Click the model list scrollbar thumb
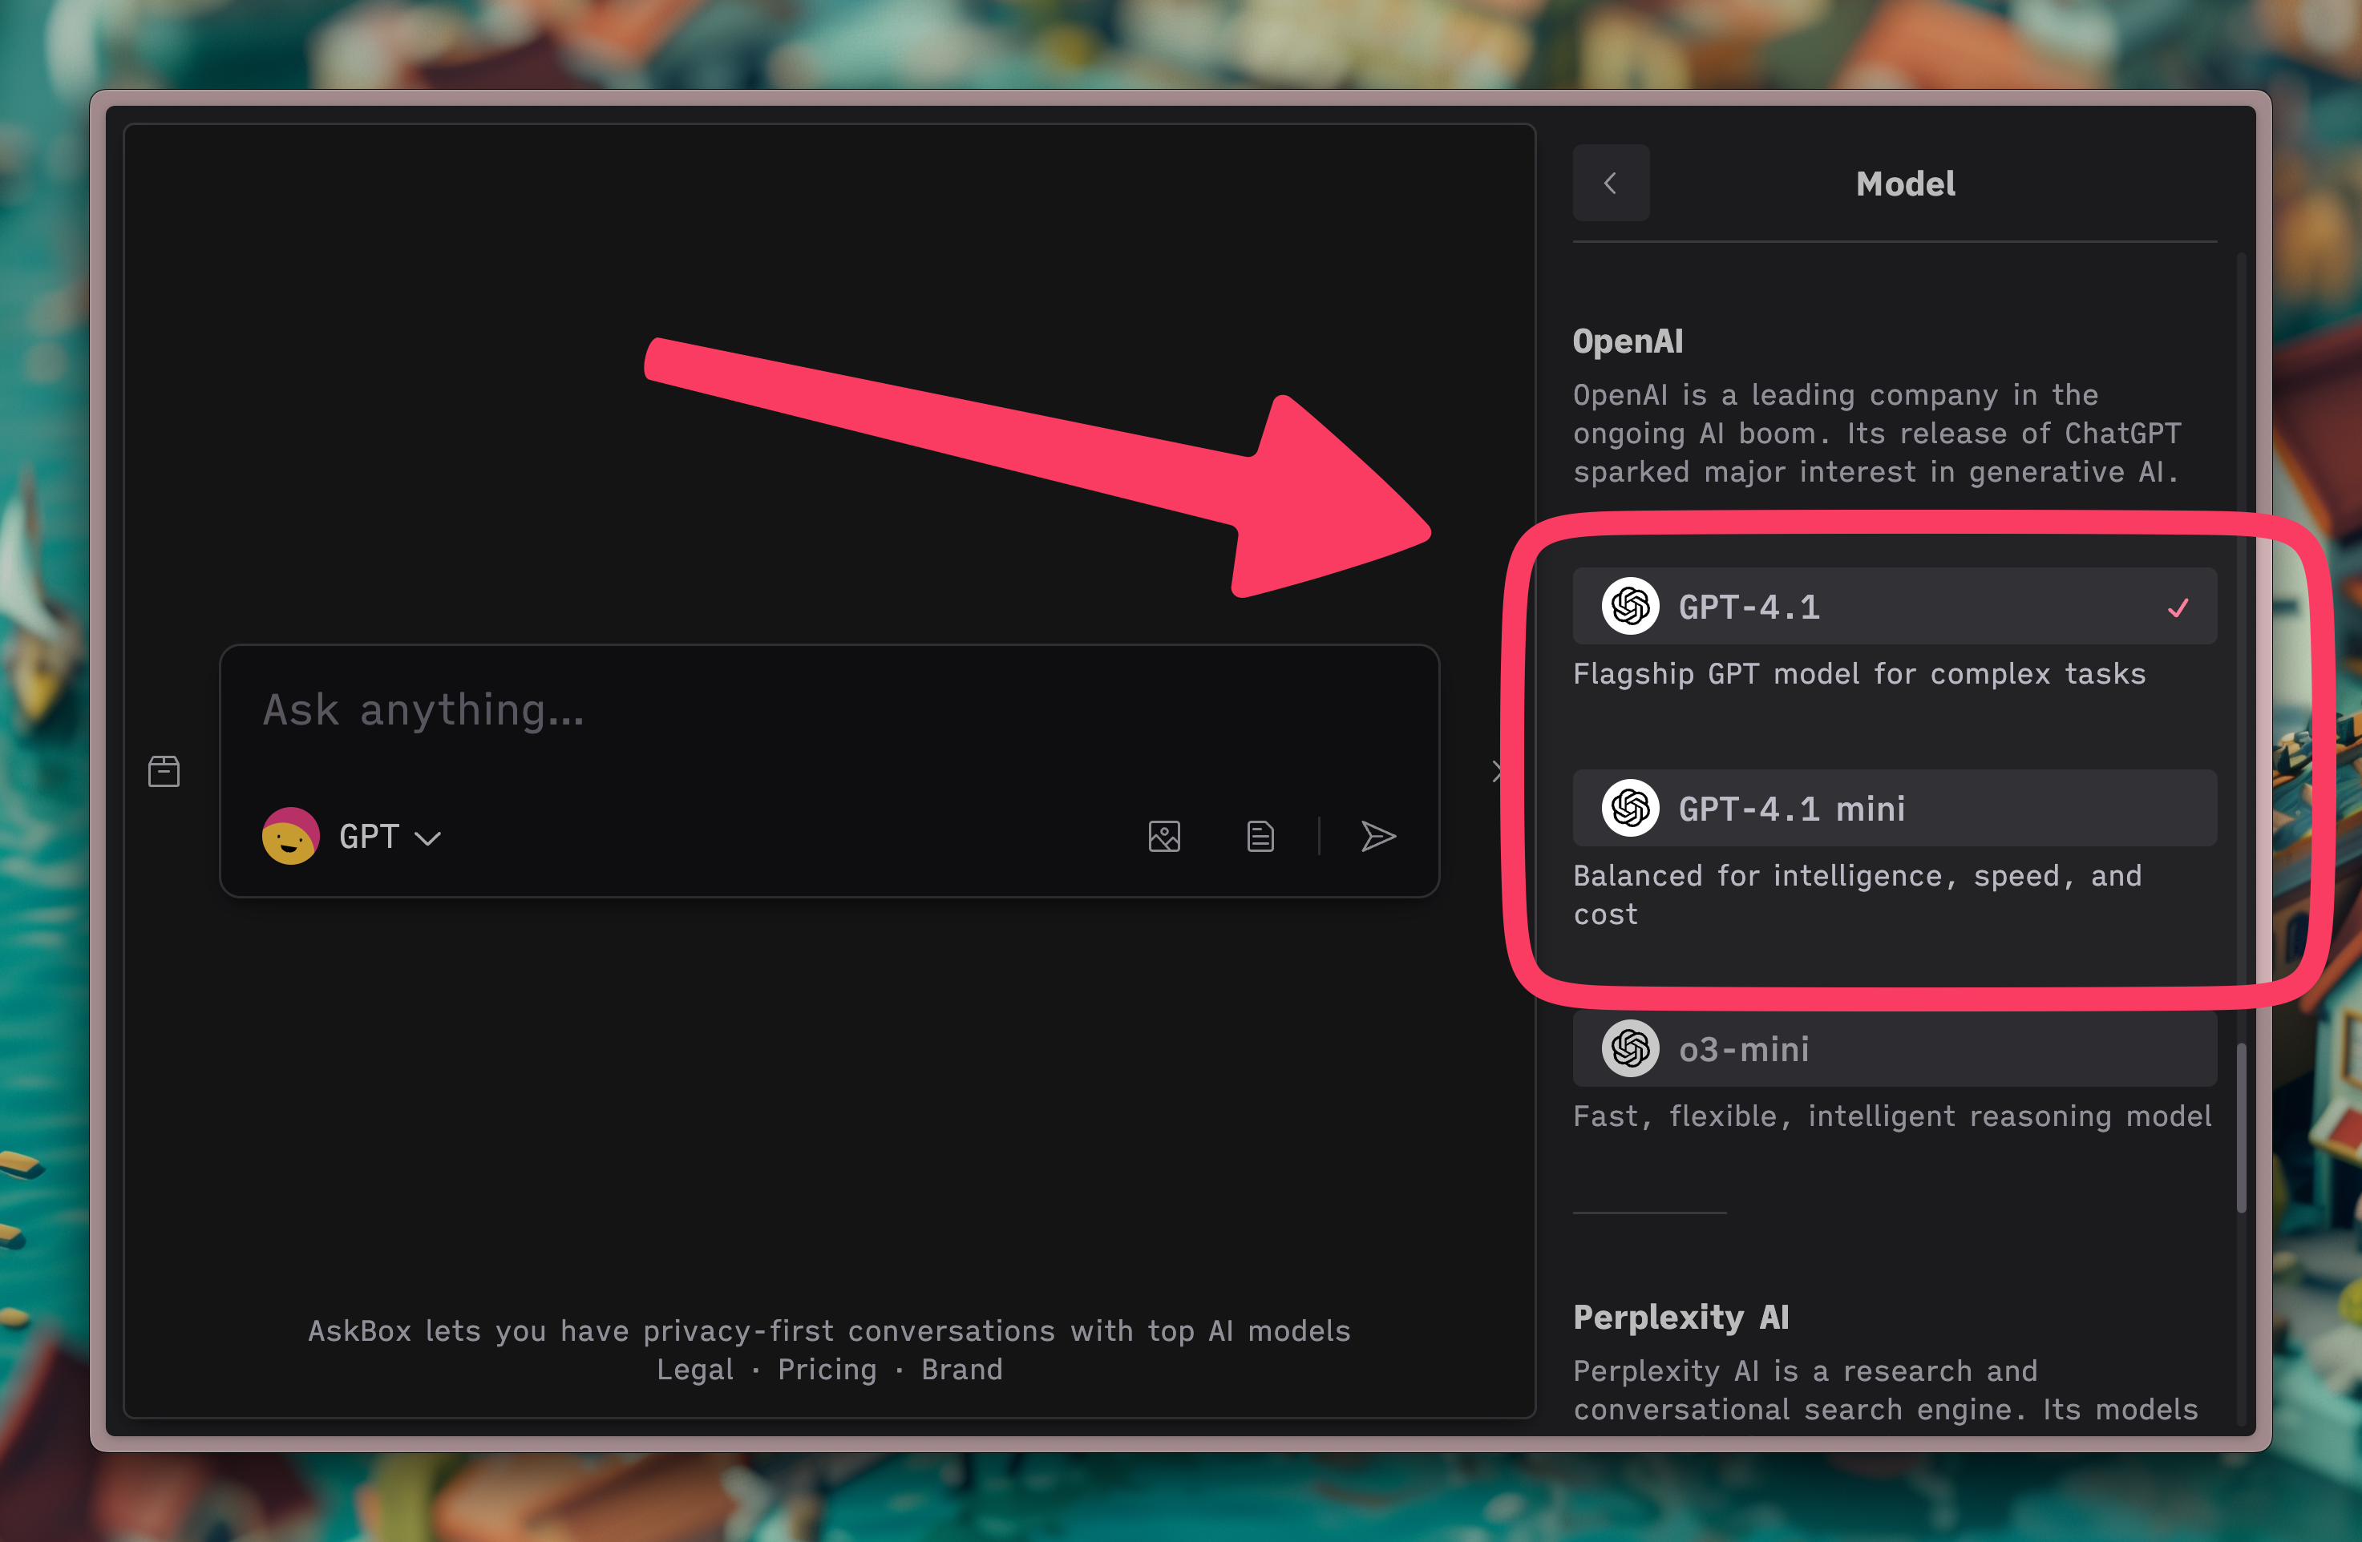 pyautogui.click(x=2241, y=1128)
